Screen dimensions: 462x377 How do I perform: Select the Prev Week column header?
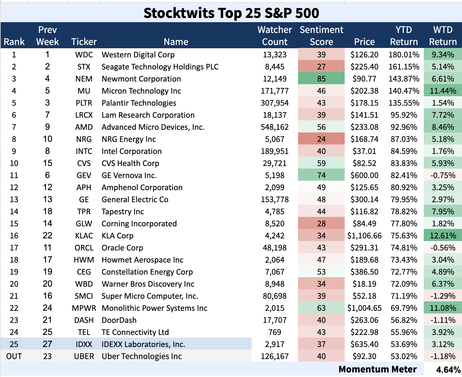pos(47,36)
